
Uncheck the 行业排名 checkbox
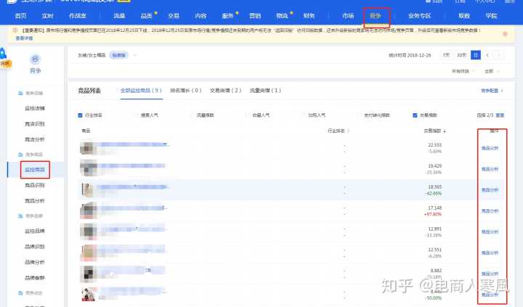(80, 115)
